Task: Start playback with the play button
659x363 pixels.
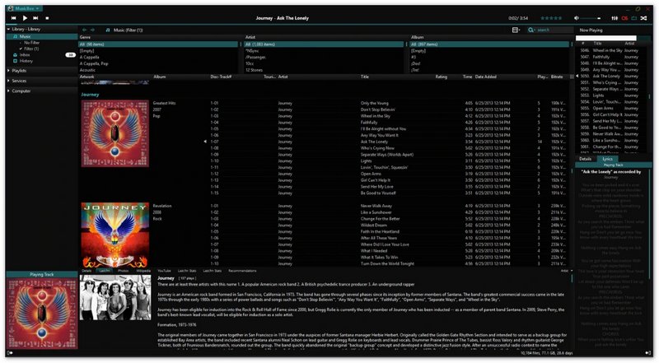Action: click(25, 18)
